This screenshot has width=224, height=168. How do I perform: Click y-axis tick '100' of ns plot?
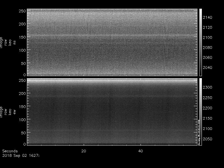(x=22, y=50)
